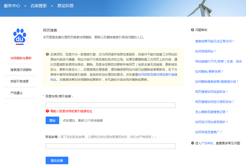Open help link 如何举报百度推广？

click(x=208, y=132)
